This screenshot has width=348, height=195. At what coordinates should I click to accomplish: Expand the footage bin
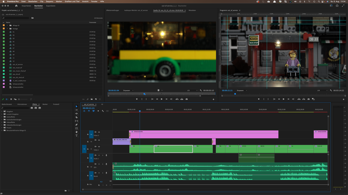pyautogui.click(x=7, y=28)
